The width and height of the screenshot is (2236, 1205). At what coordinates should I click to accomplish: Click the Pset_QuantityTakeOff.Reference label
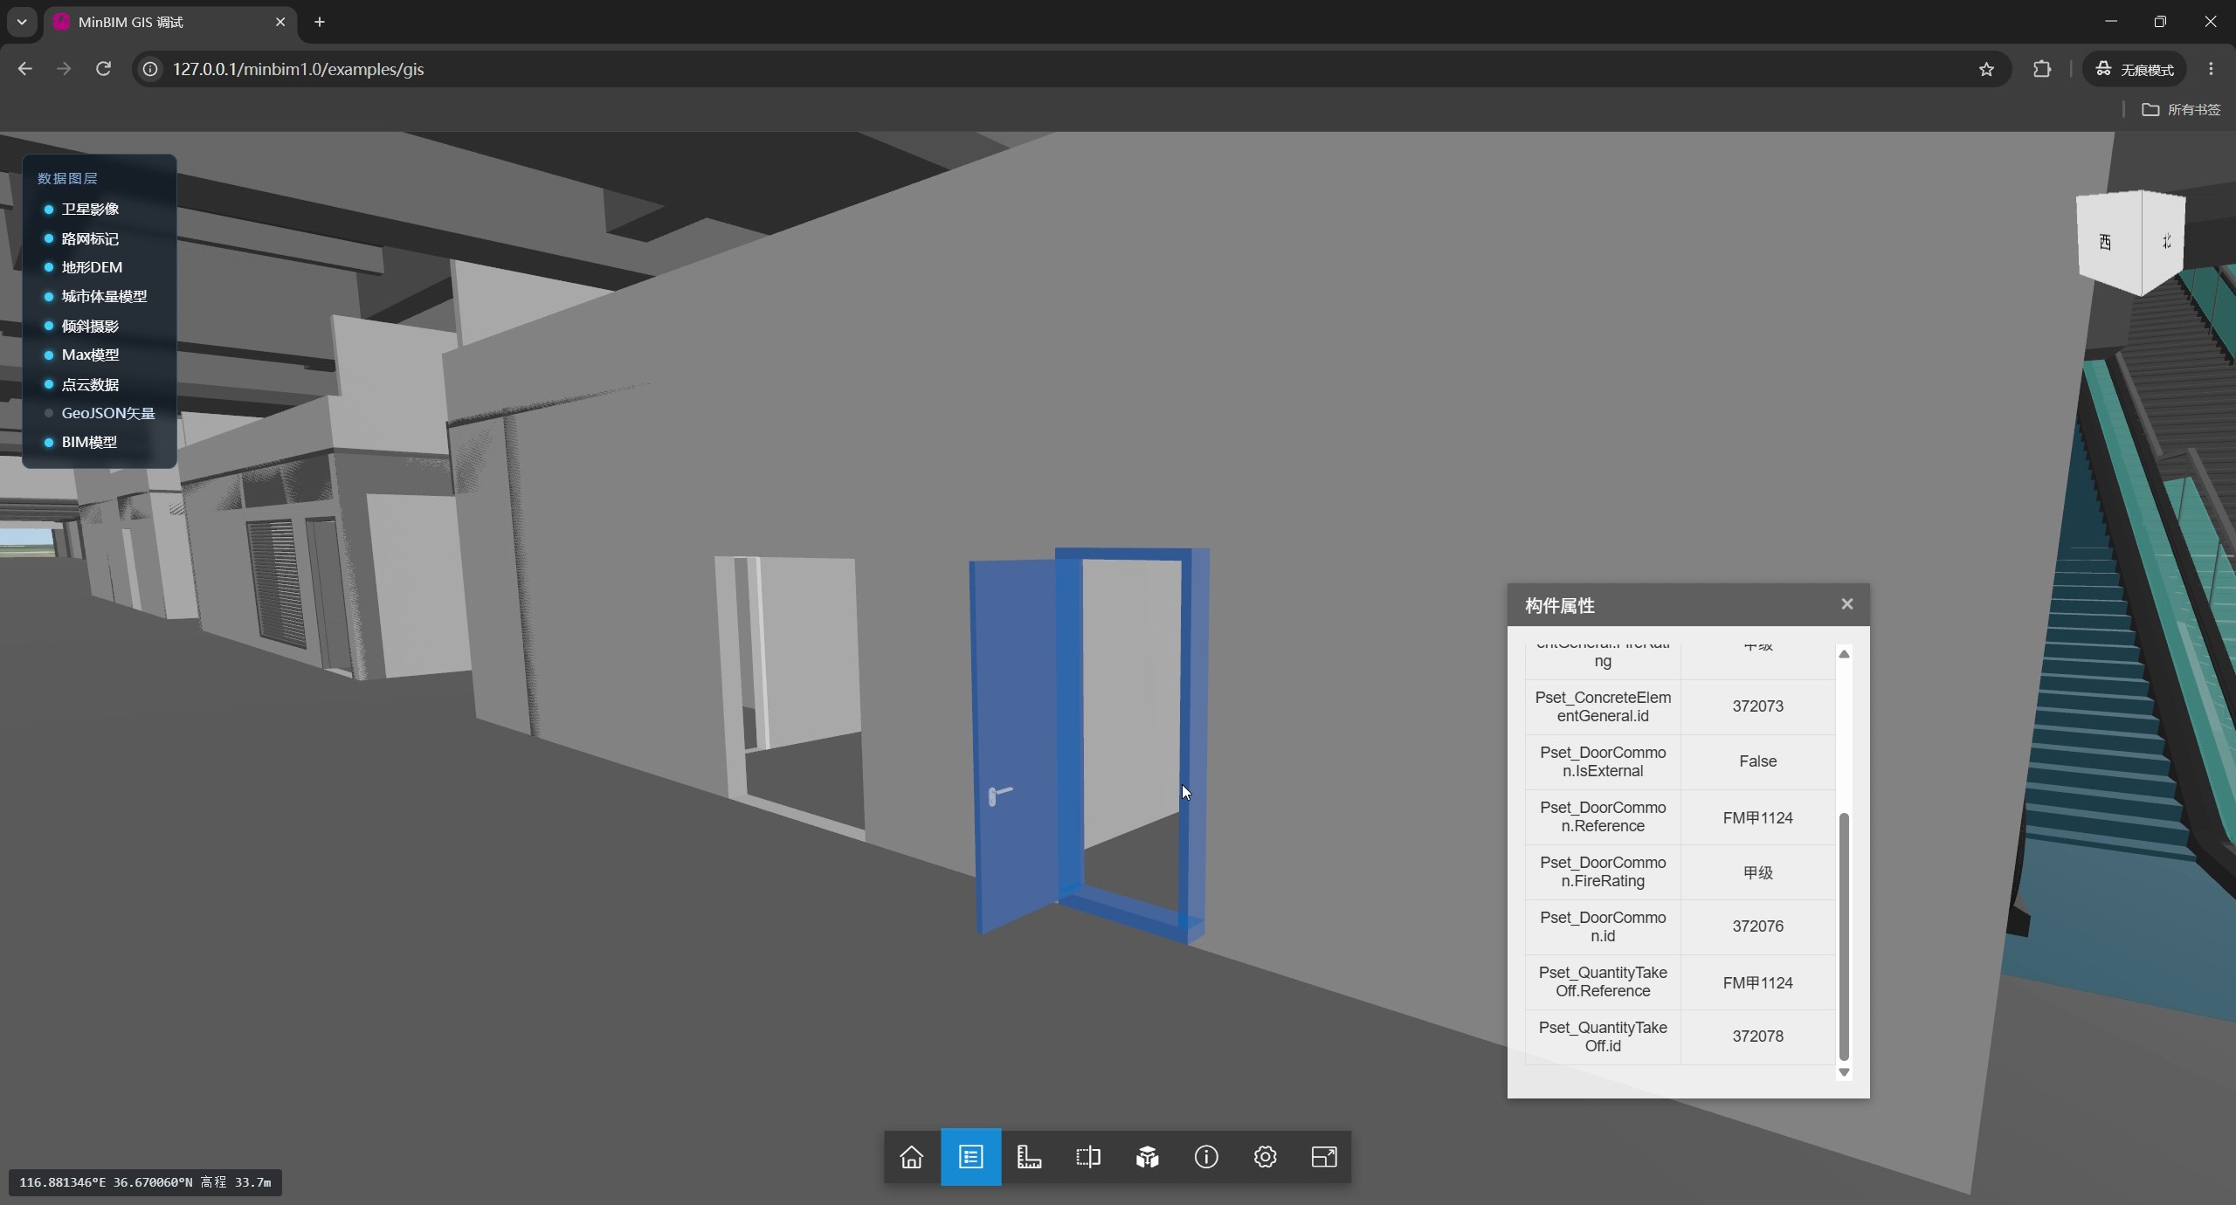pos(1603,981)
